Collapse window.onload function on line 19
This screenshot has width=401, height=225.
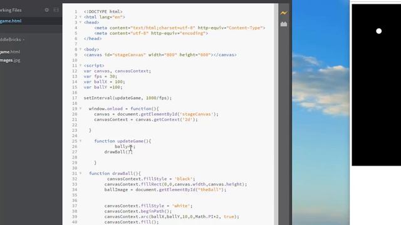[x=80, y=109]
